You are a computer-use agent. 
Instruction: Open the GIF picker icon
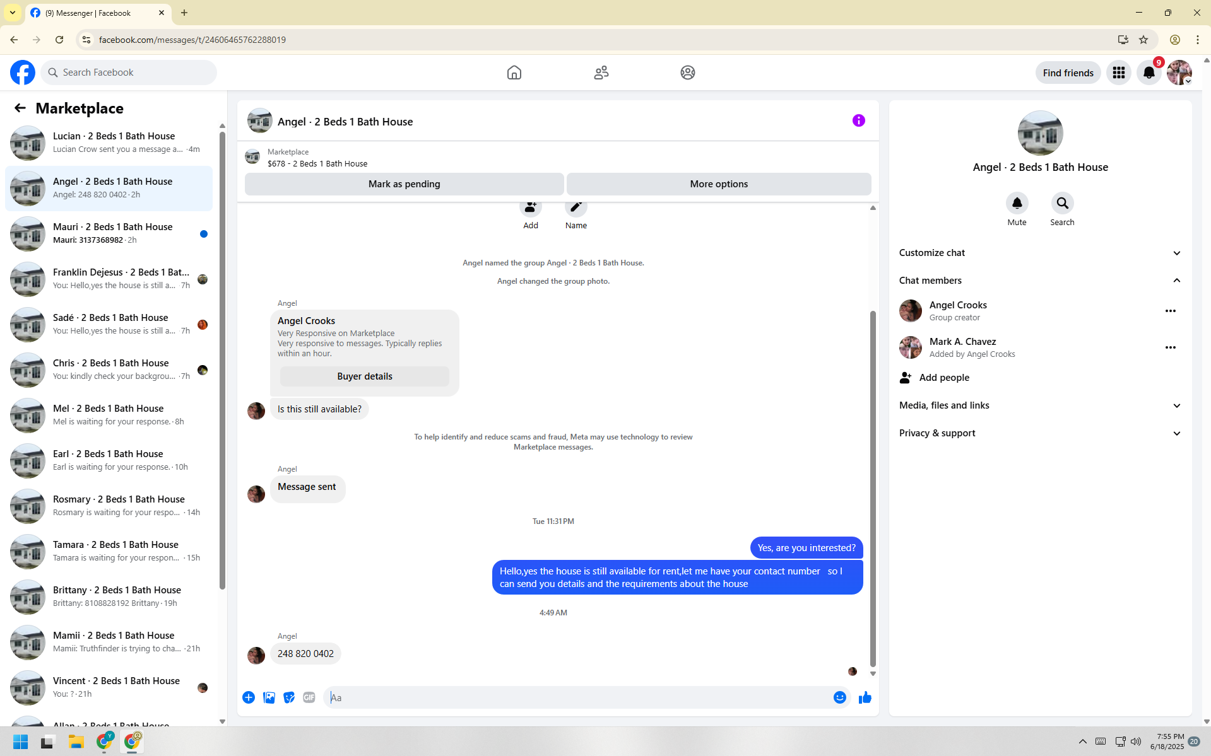click(x=309, y=697)
